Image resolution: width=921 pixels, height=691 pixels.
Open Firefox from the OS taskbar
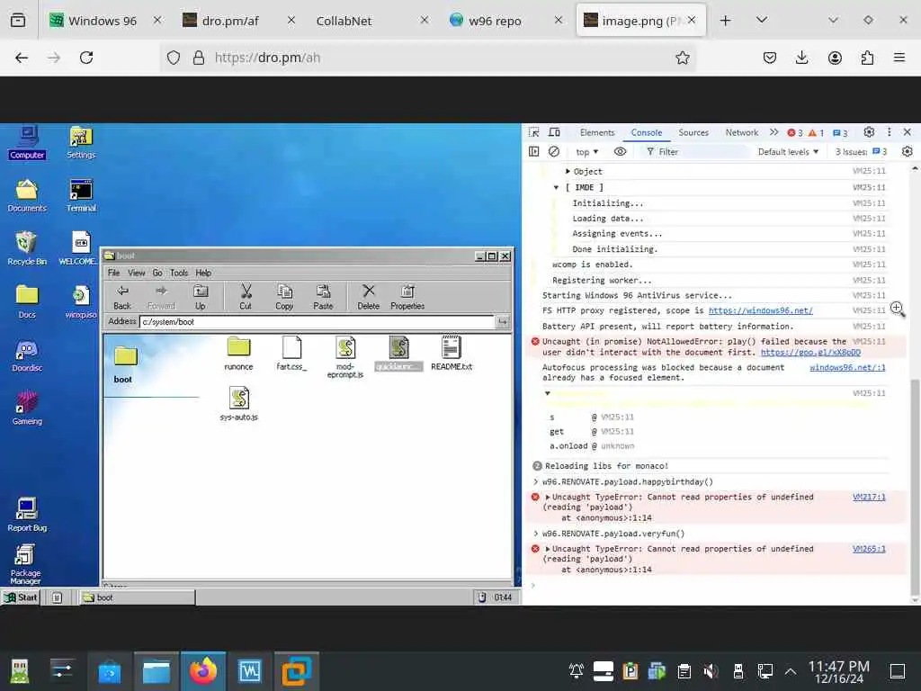(x=202, y=671)
